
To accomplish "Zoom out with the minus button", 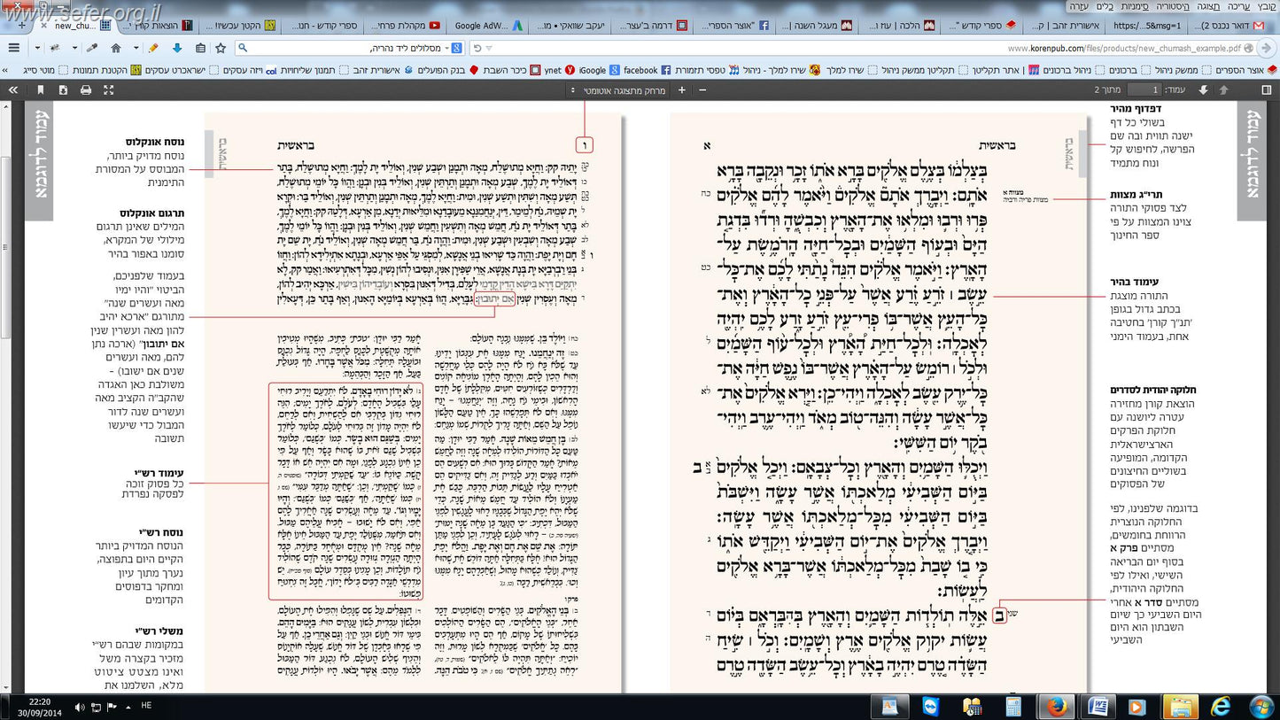I will pos(702,90).
